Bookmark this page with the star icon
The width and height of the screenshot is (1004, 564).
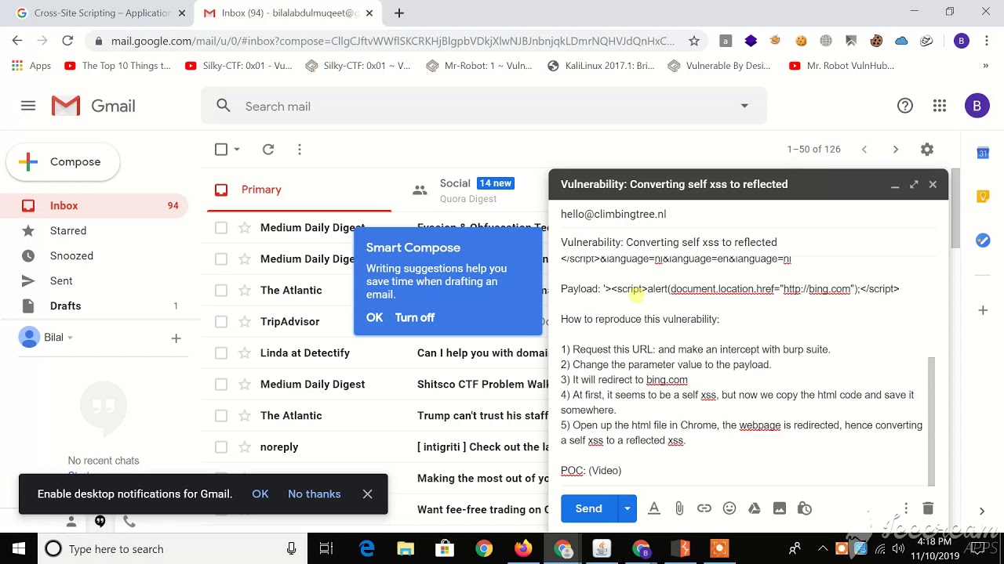pyautogui.click(x=693, y=41)
